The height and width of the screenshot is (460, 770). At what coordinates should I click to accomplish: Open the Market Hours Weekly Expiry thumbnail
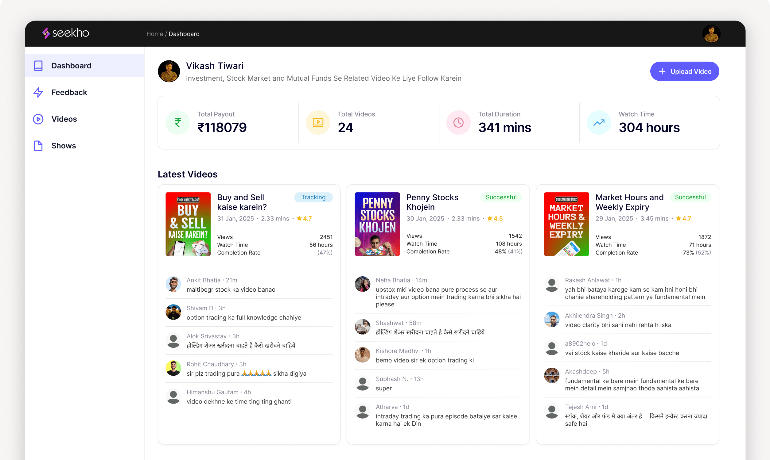[566, 224]
